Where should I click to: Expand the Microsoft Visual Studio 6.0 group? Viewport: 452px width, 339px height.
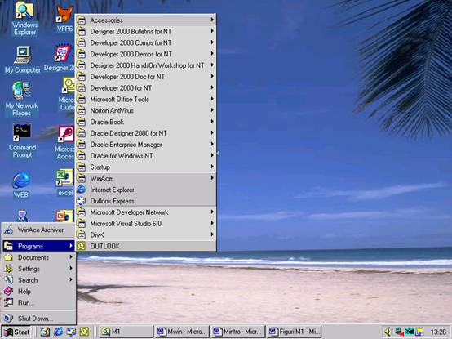pos(145,223)
